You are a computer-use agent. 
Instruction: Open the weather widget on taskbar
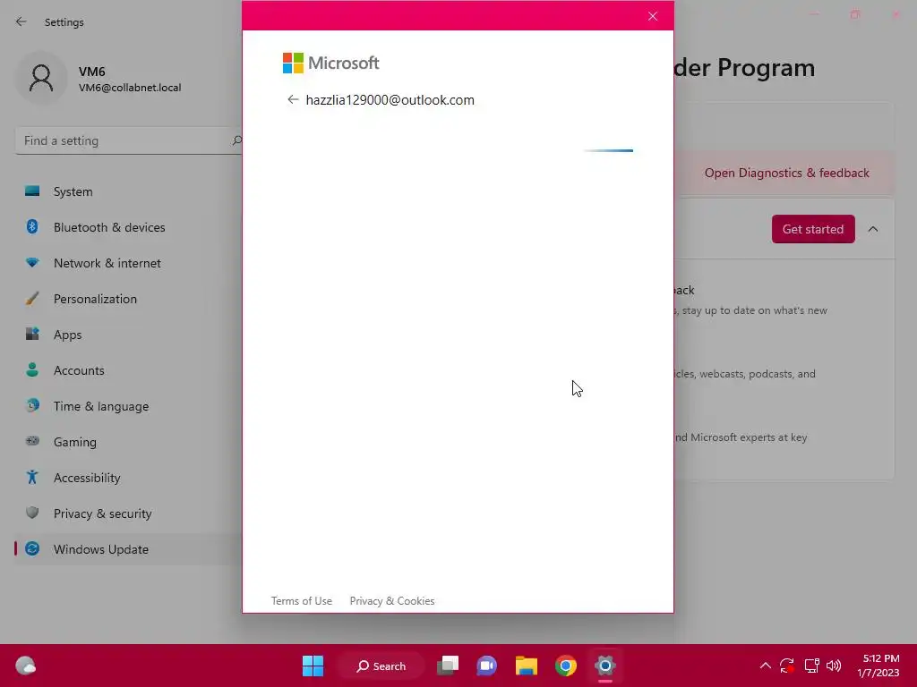(x=26, y=666)
